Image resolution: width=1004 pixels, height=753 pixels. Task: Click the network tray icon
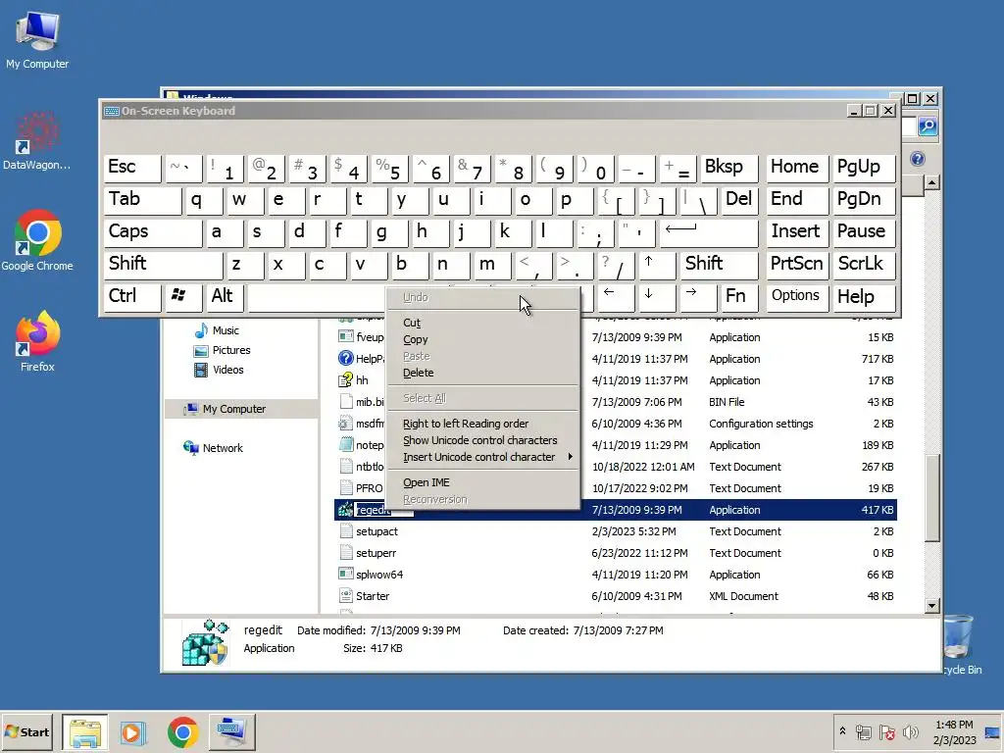click(864, 731)
